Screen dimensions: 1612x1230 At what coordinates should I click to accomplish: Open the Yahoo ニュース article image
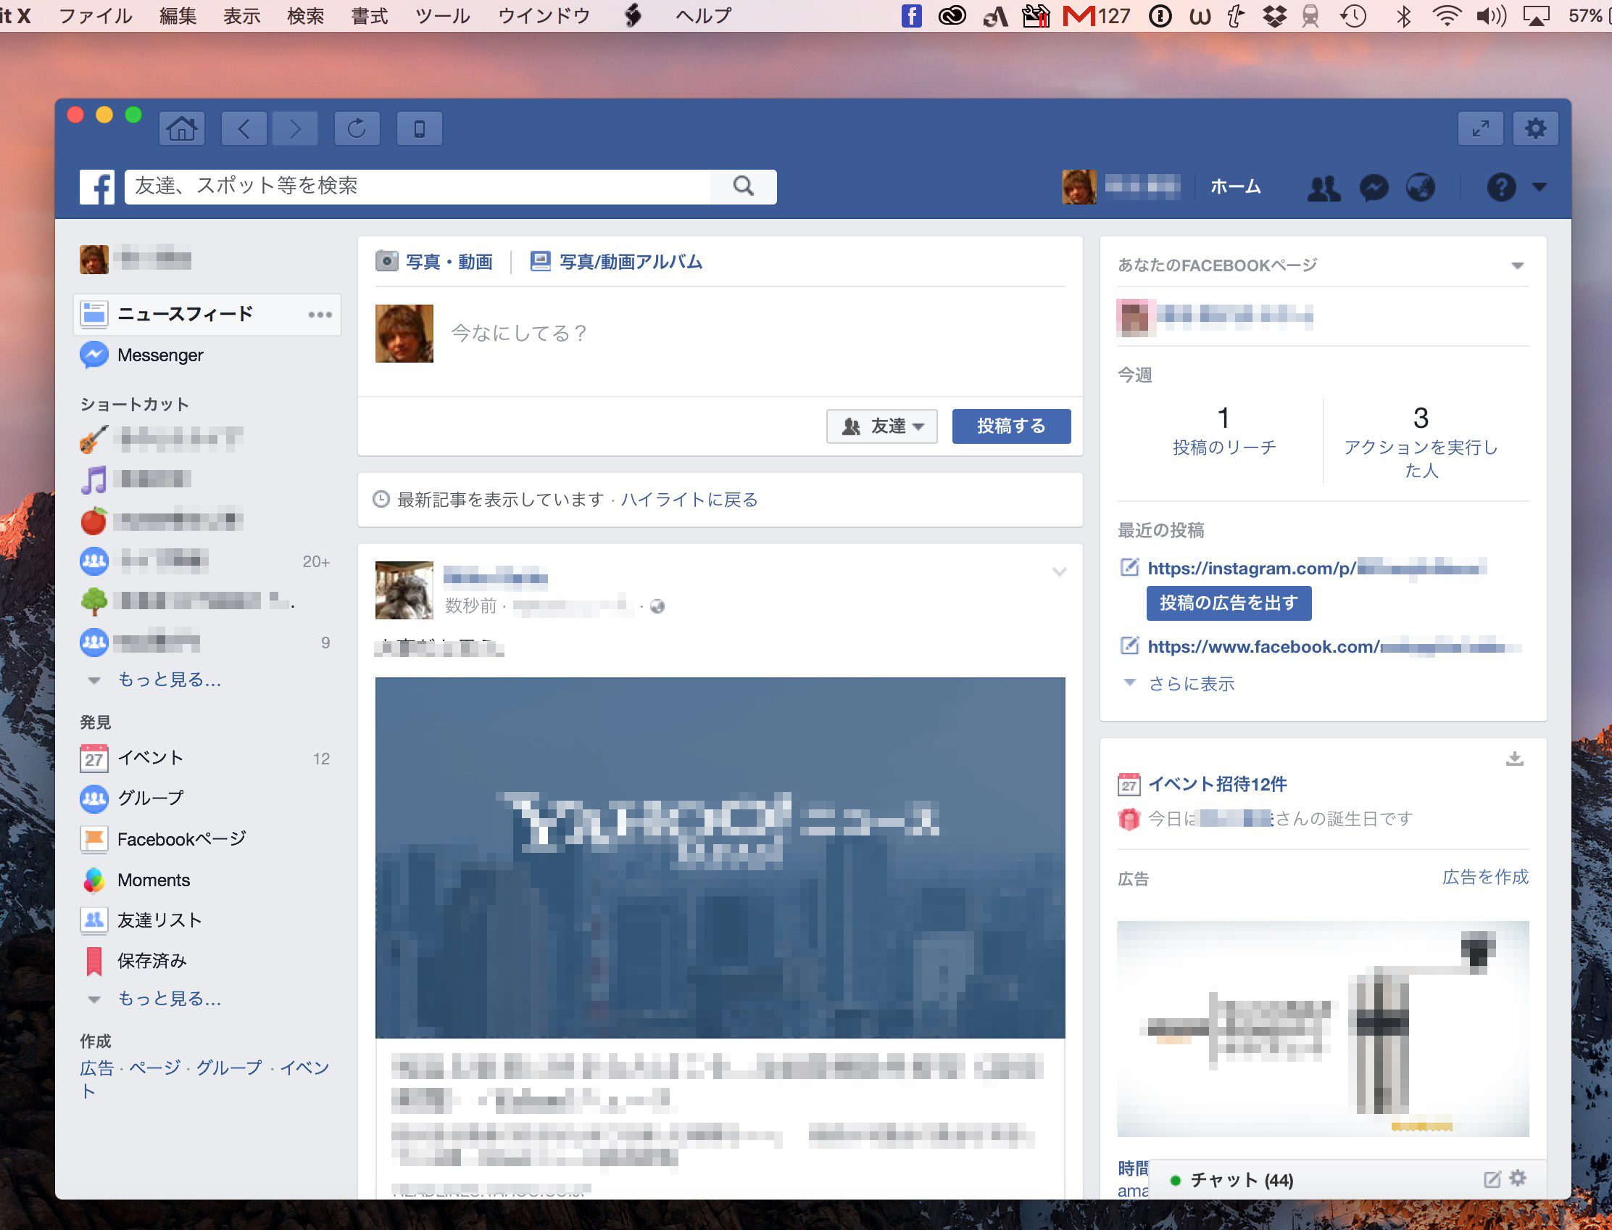(x=720, y=857)
